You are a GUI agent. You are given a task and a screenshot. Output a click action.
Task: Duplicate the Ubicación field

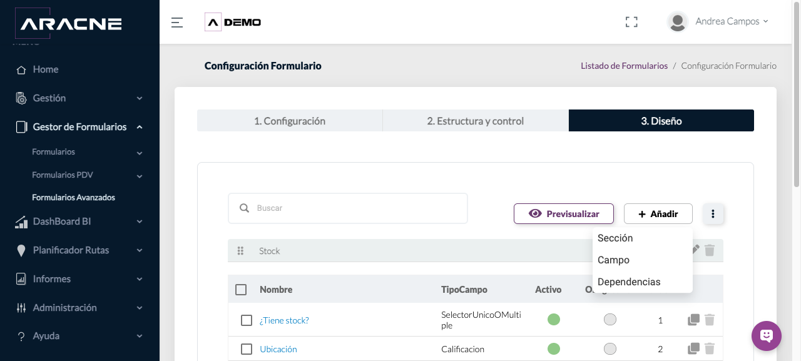click(x=693, y=348)
